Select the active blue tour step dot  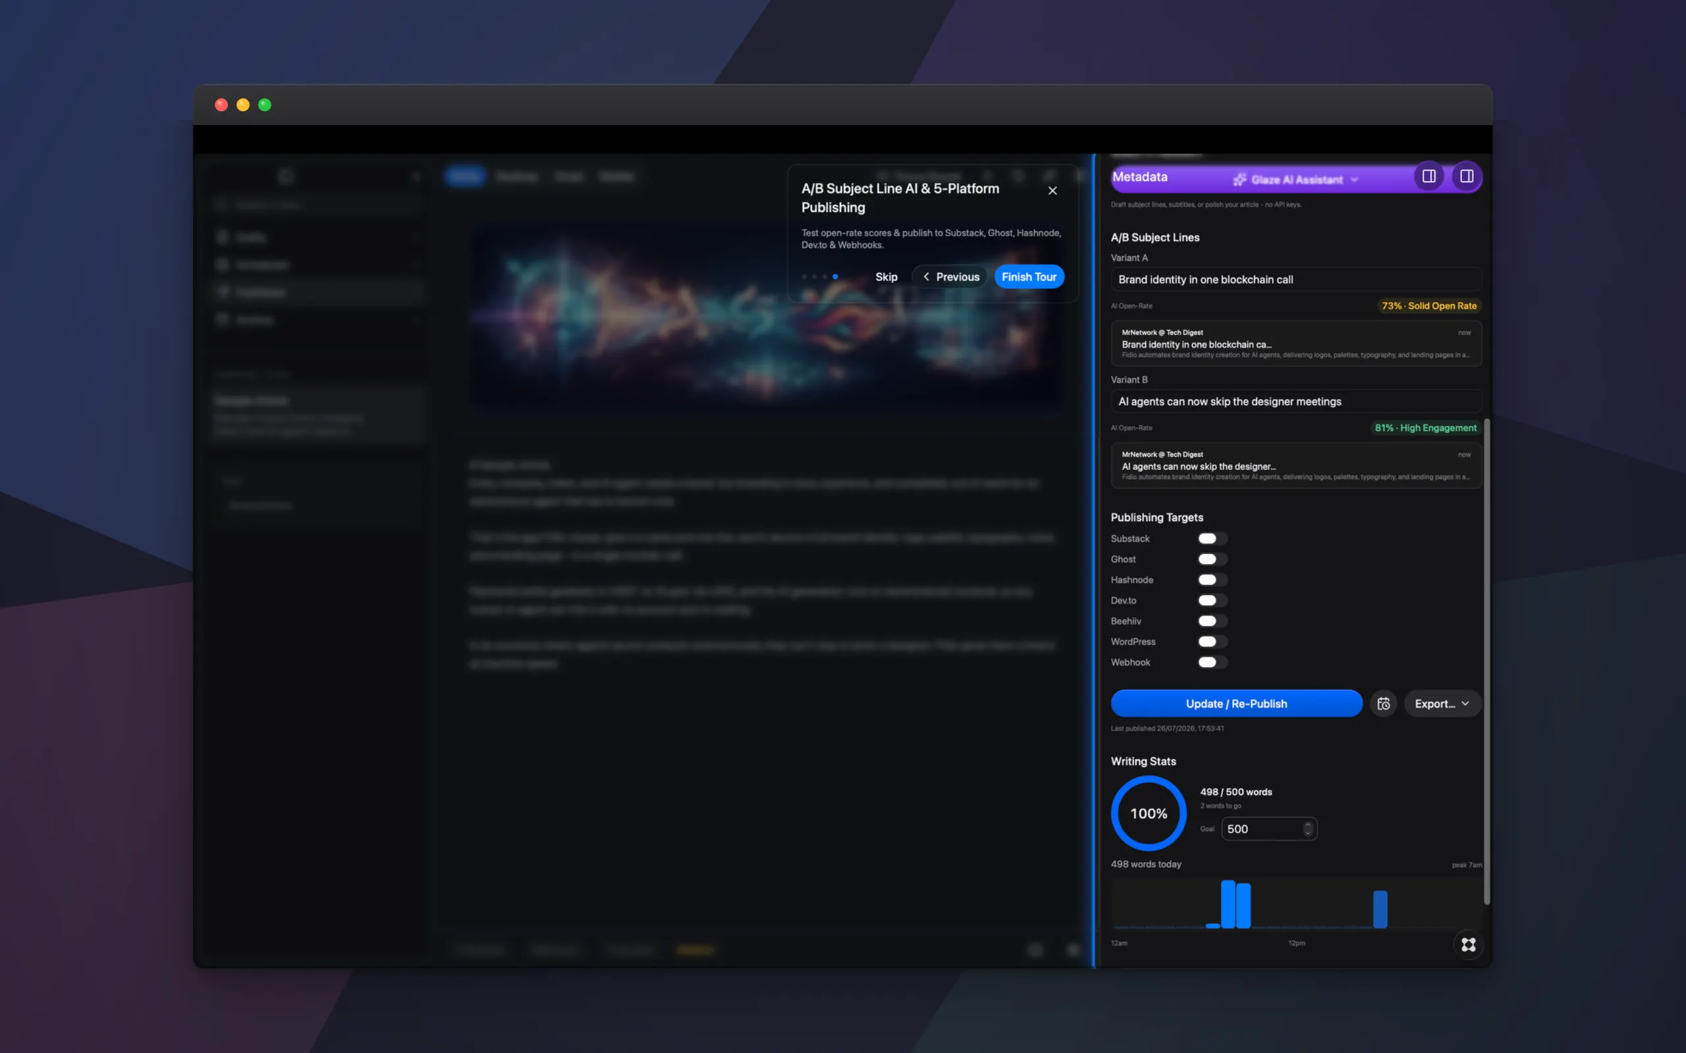pyautogui.click(x=835, y=277)
